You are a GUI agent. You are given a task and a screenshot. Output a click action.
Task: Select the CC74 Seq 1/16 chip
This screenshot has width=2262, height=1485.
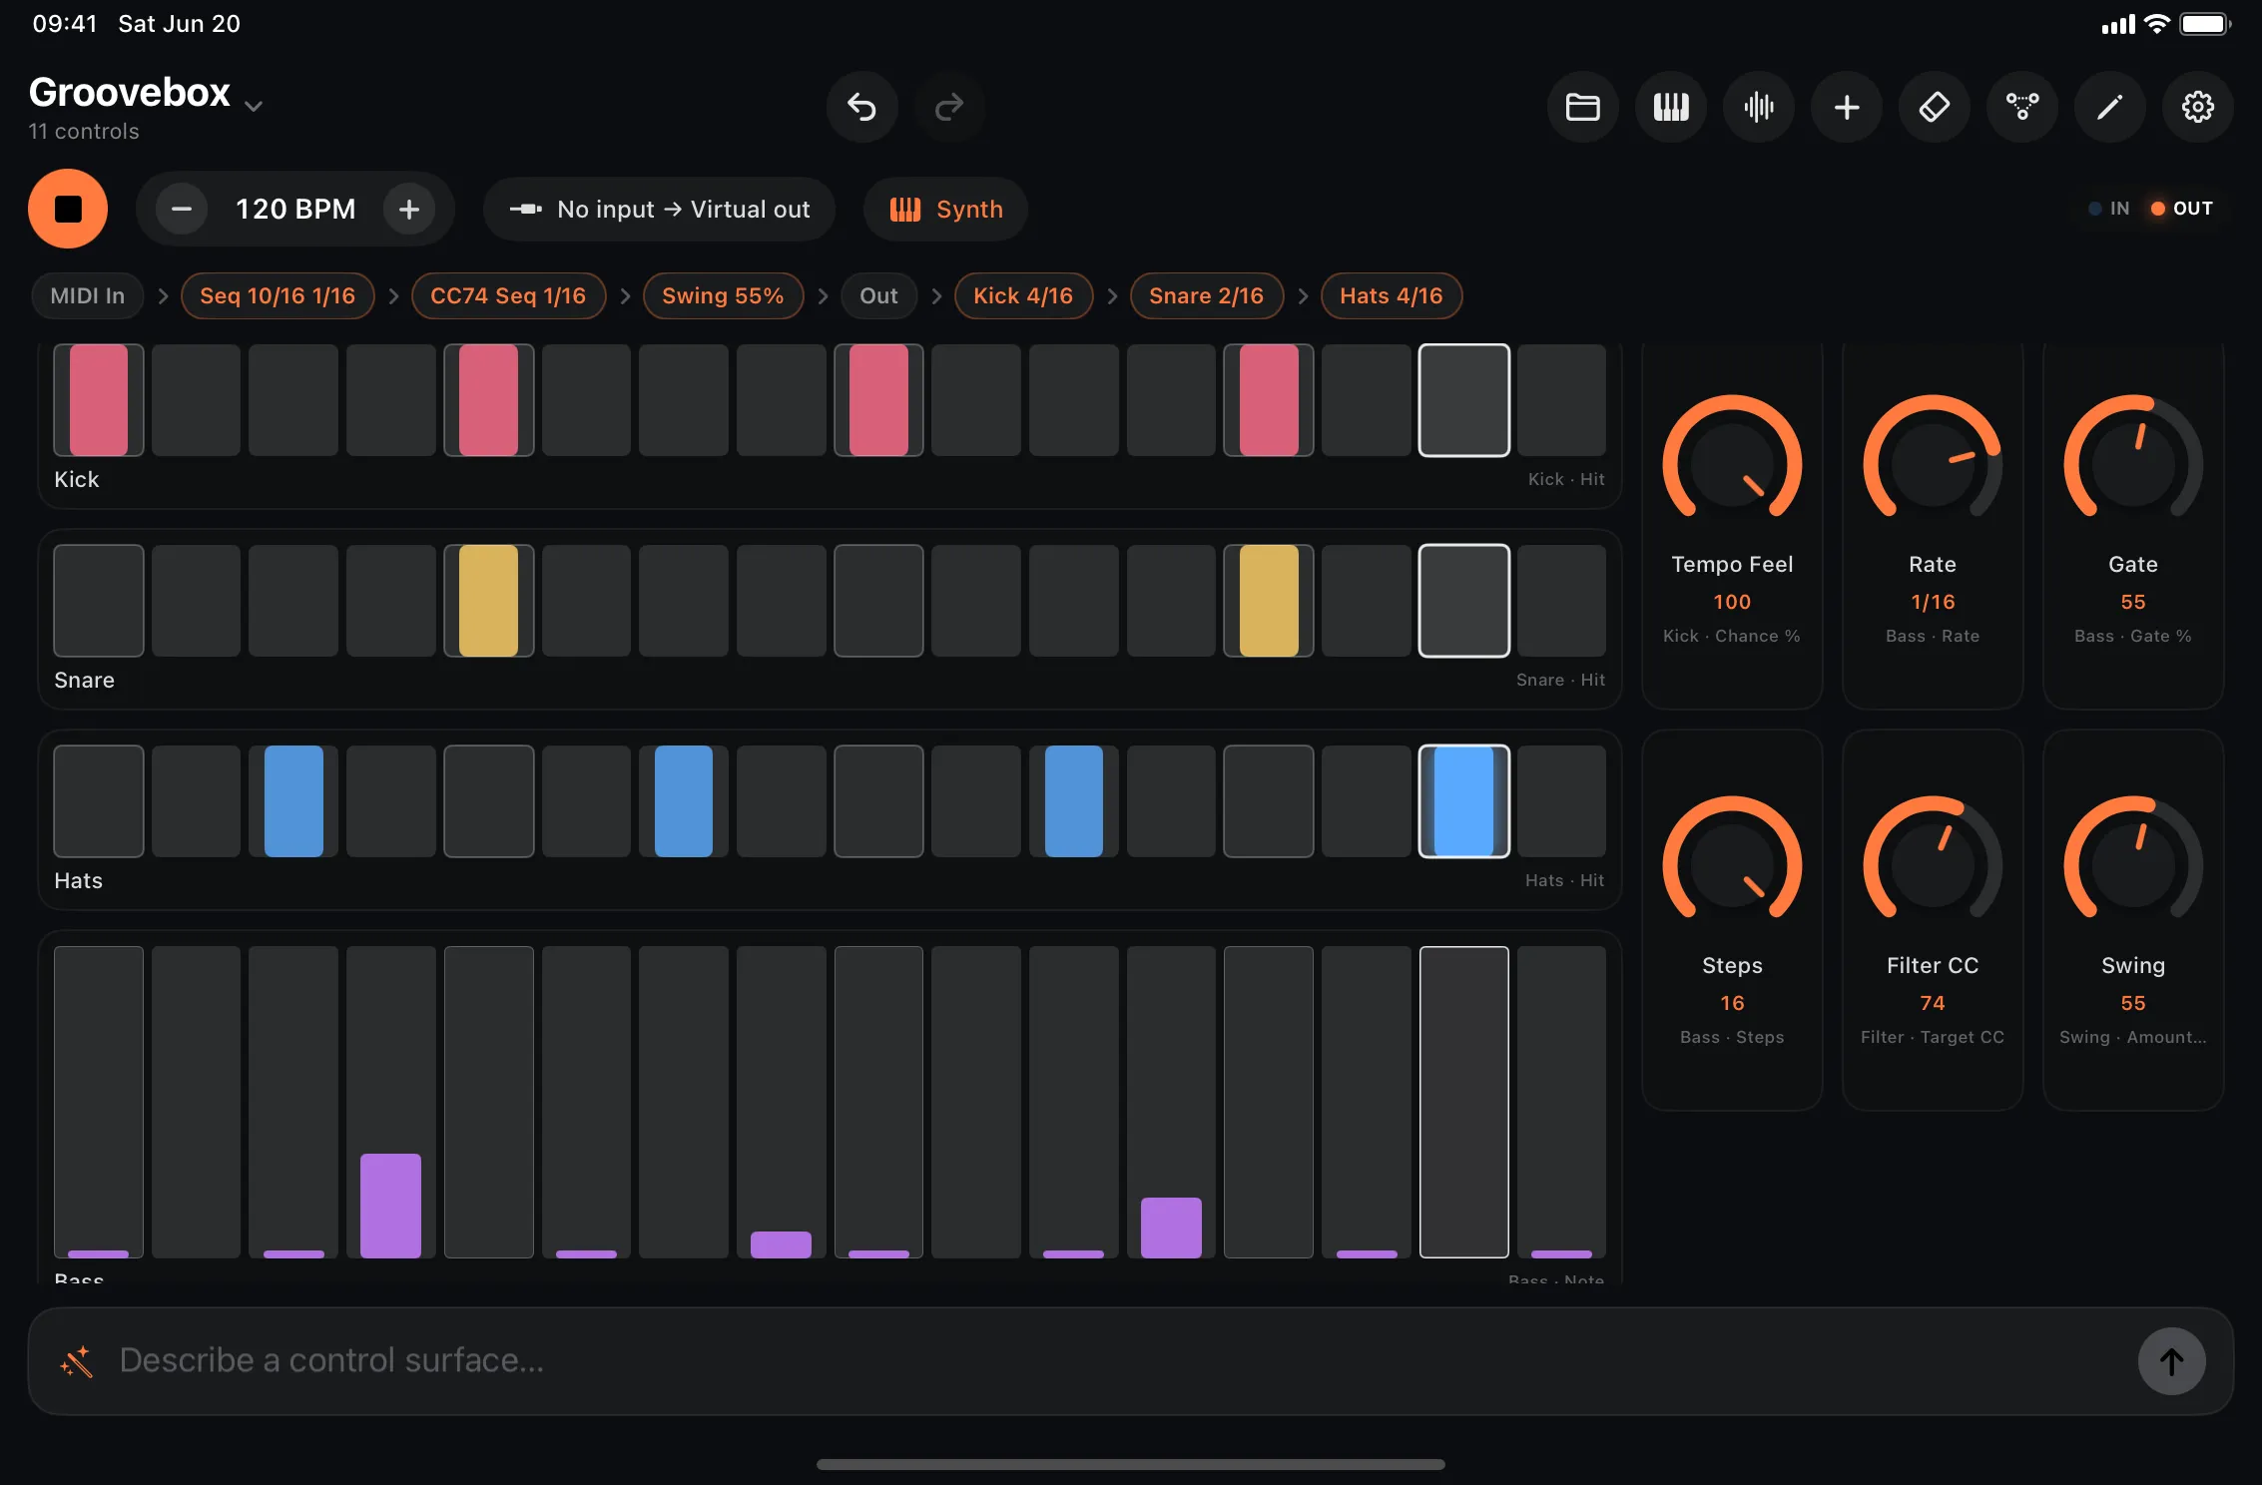(x=508, y=295)
